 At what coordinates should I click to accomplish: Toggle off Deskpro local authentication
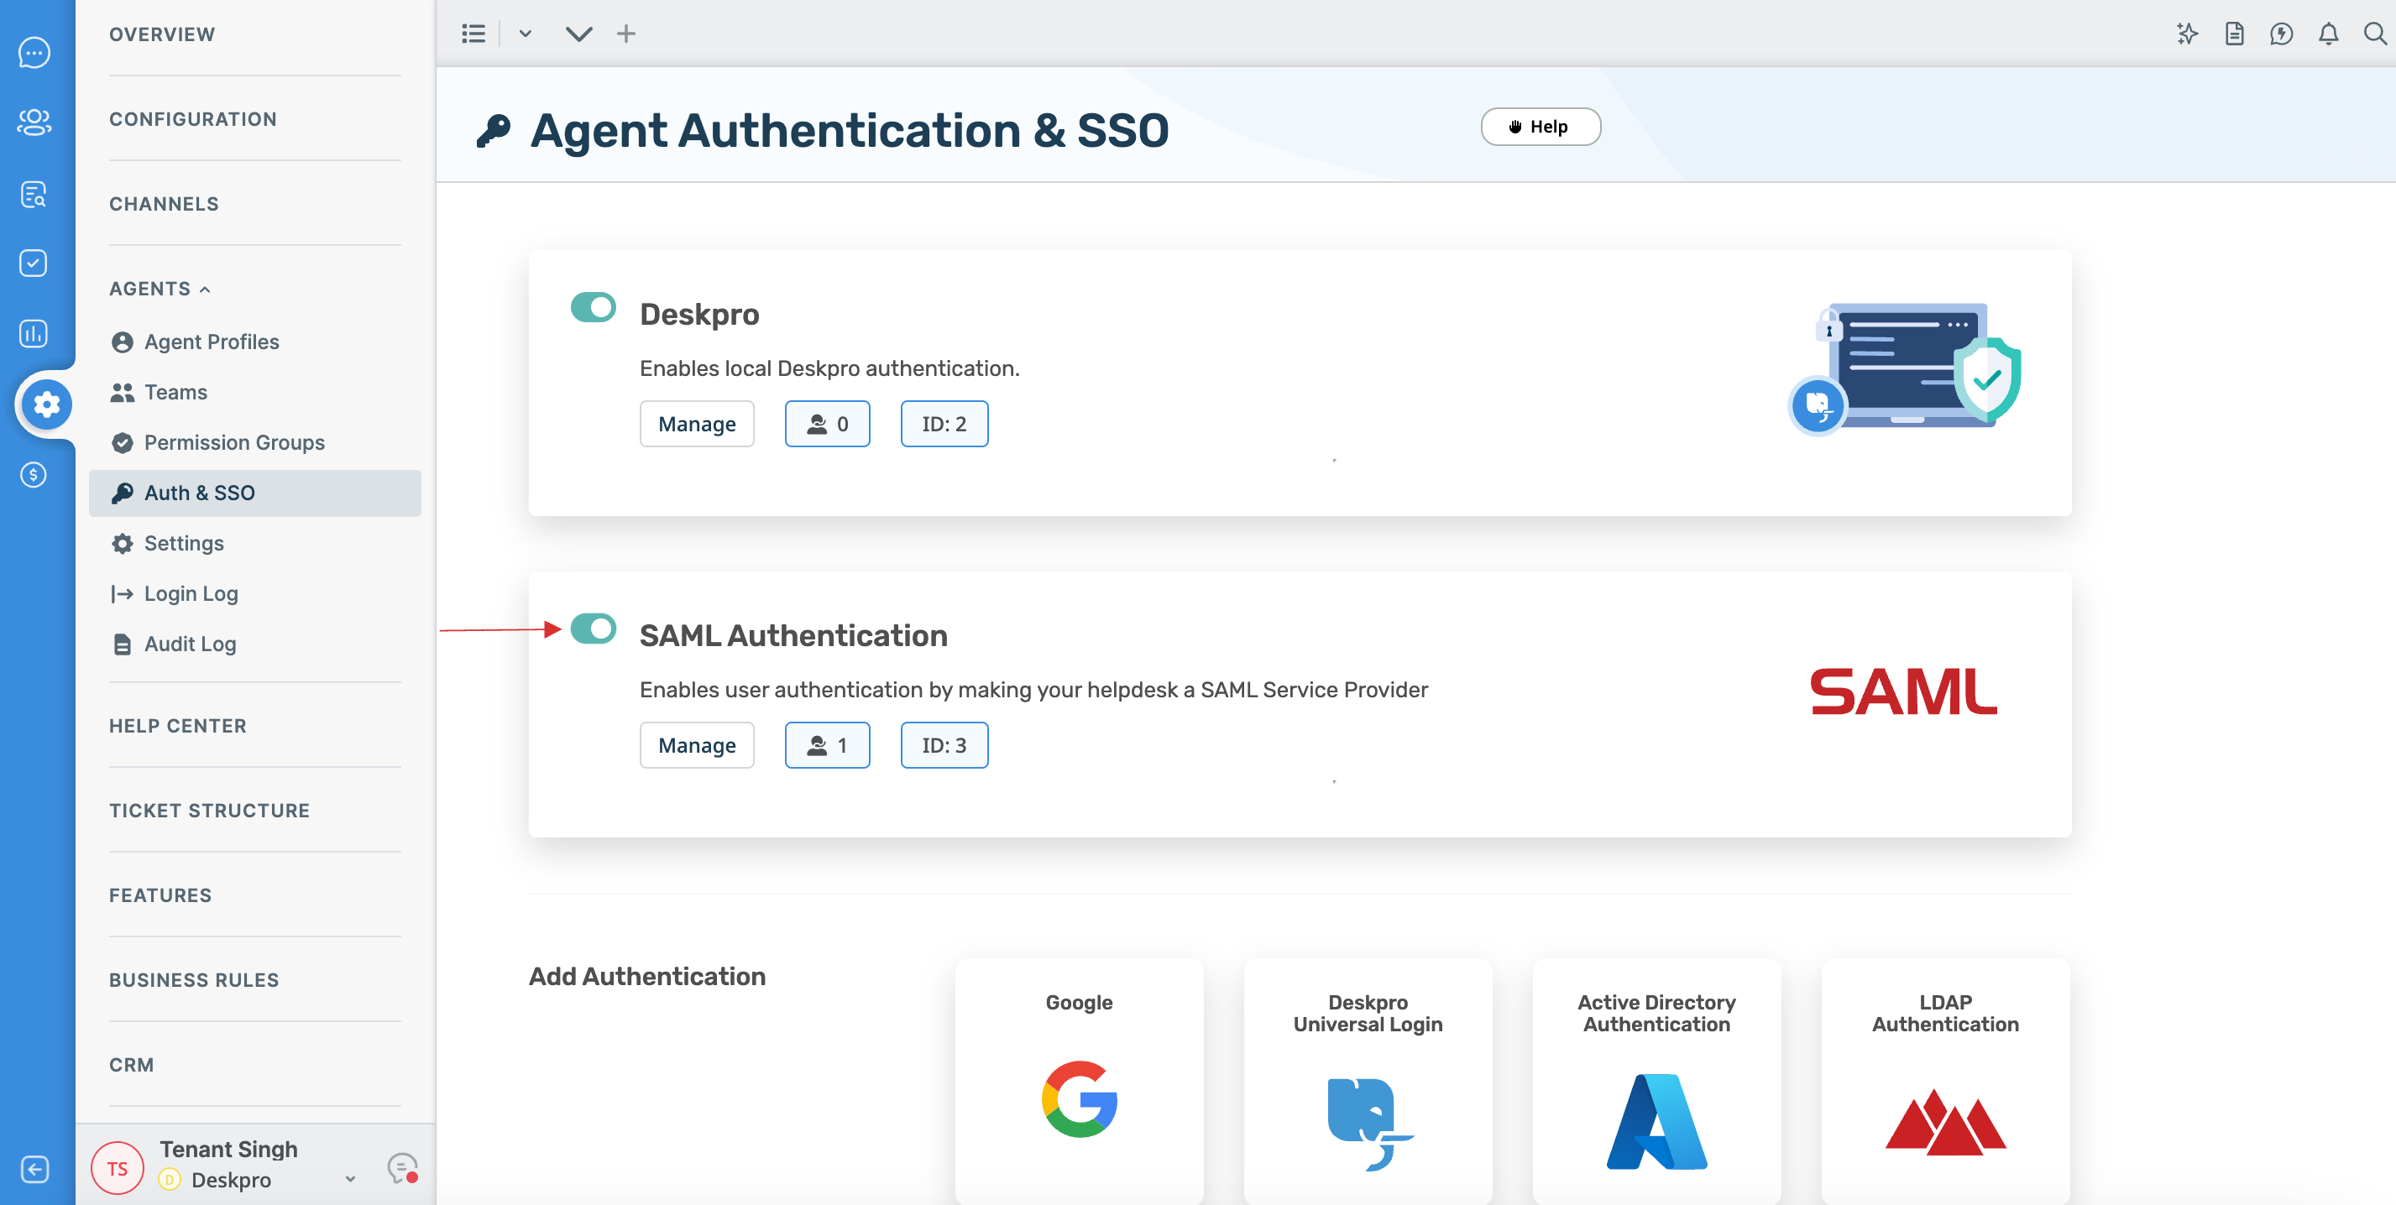click(594, 307)
